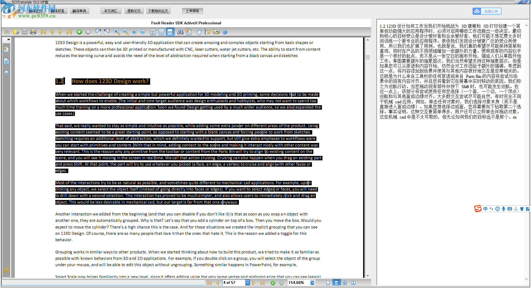Select the text selection tool
Image resolution: width=531 pixels, height=288 pixels.
point(208,32)
